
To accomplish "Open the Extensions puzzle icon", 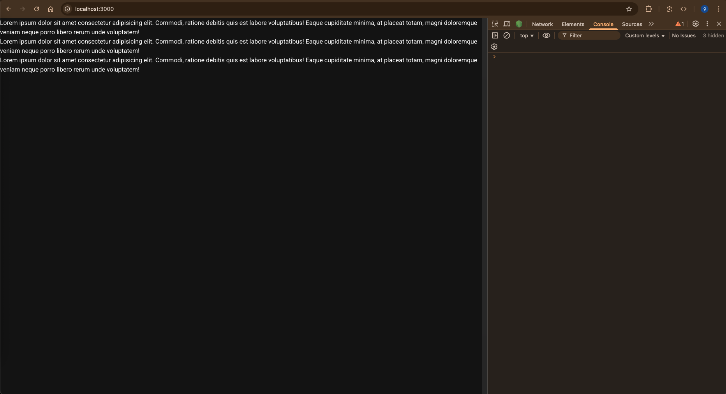I will (649, 9).
